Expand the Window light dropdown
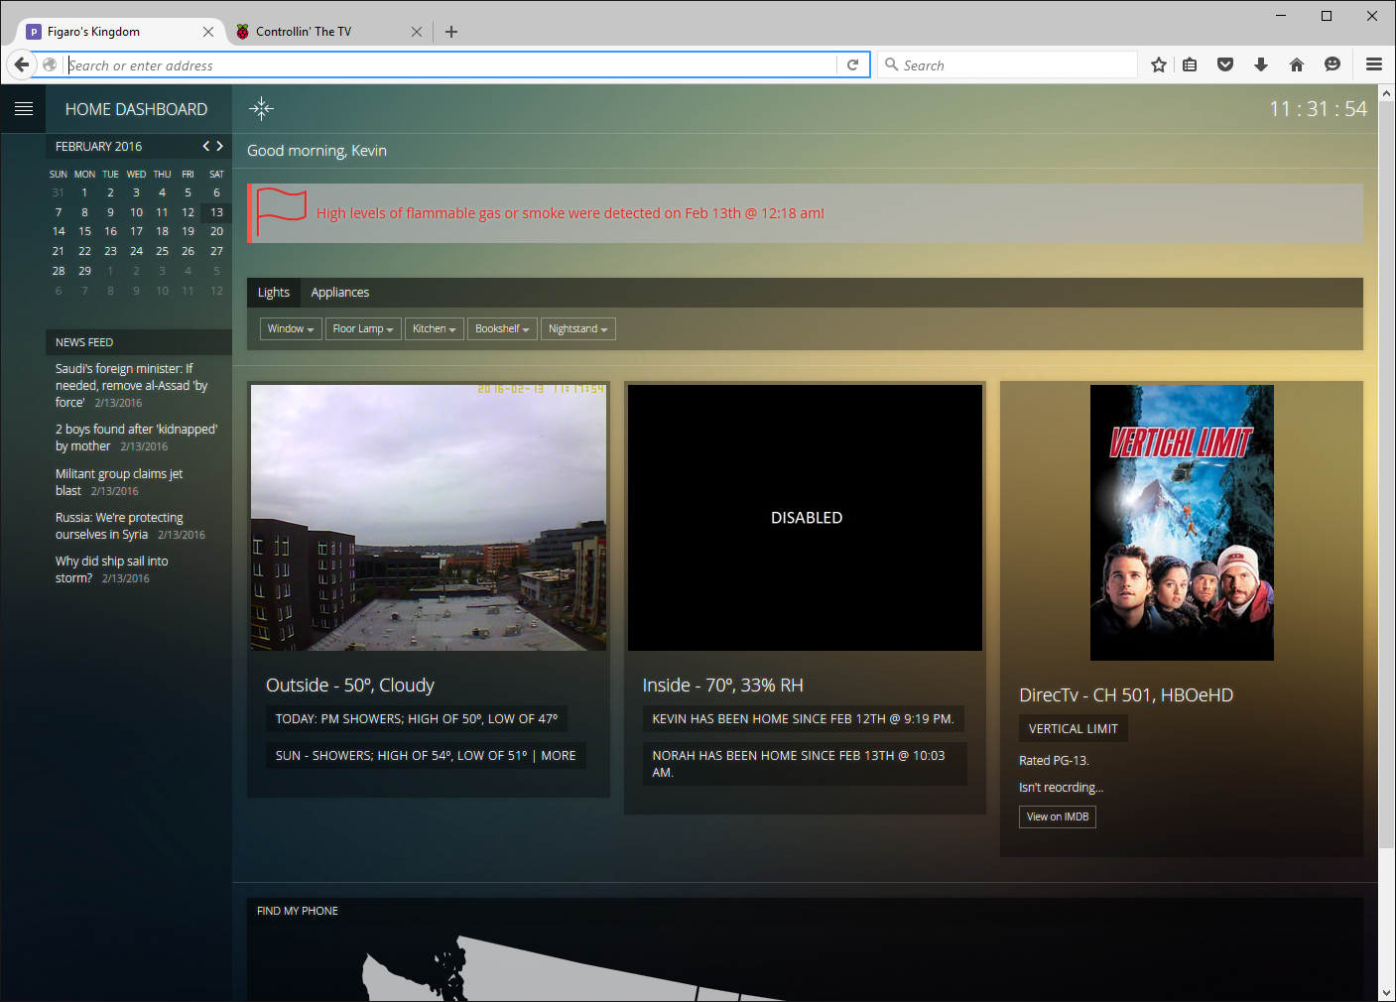Image resolution: width=1396 pixels, height=1002 pixels. click(x=291, y=328)
